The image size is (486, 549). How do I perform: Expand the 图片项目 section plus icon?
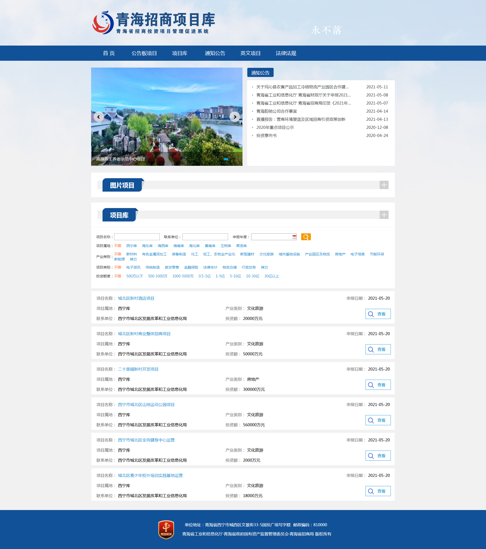(x=384, y=185)
